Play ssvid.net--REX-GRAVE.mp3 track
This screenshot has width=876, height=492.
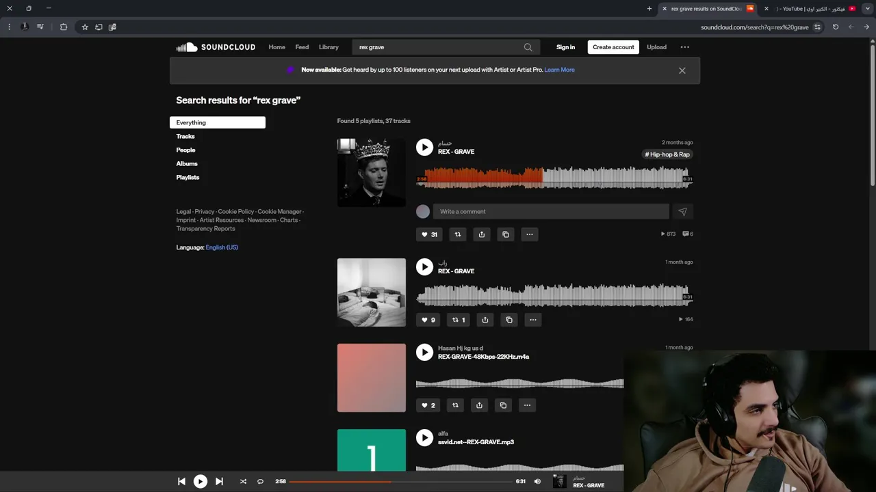[x=424, y=437]
